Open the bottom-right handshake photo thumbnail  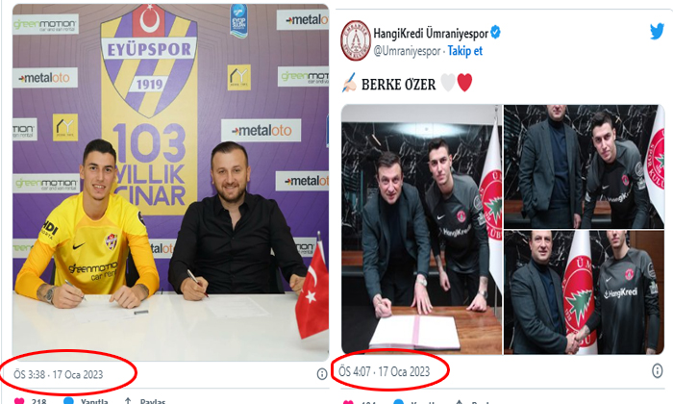[x=584, y=292]
